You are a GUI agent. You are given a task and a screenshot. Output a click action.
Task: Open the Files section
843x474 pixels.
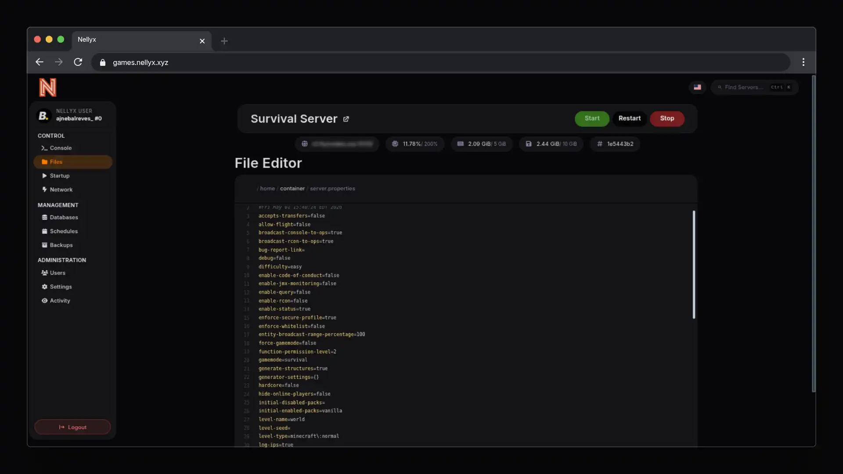click(x=73, y=162)
